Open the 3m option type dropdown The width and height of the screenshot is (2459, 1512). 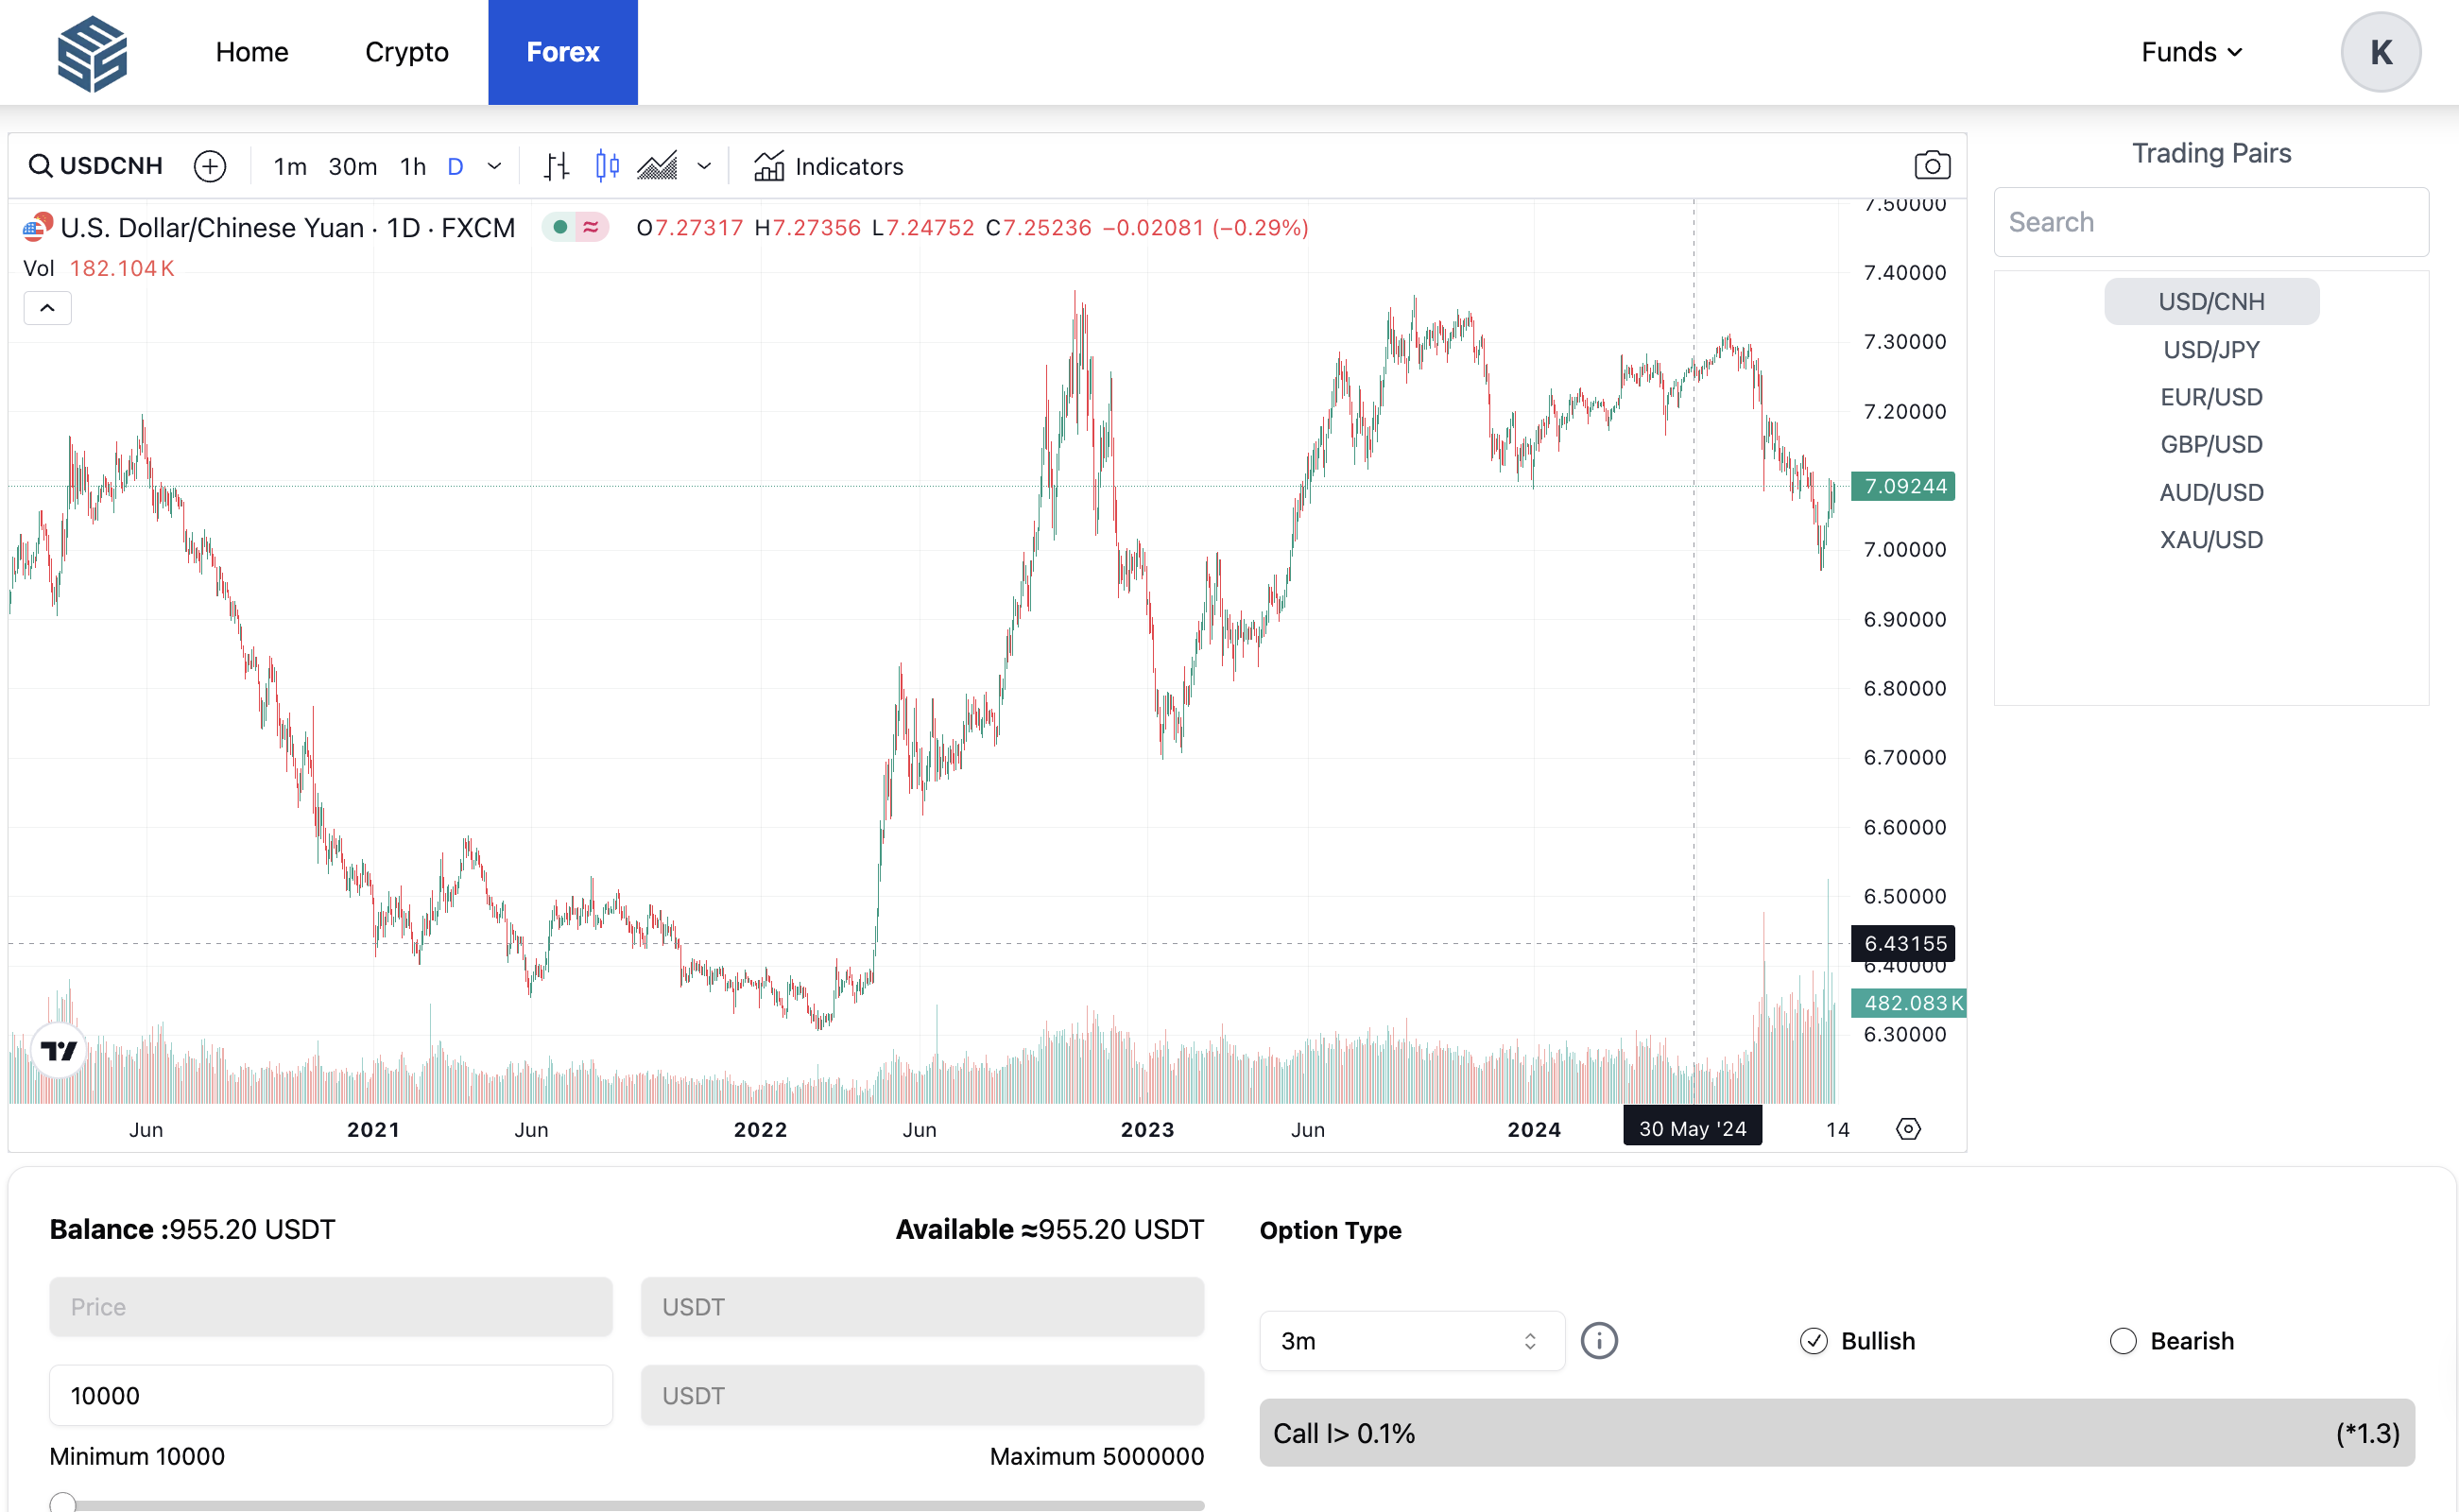1411,1341
